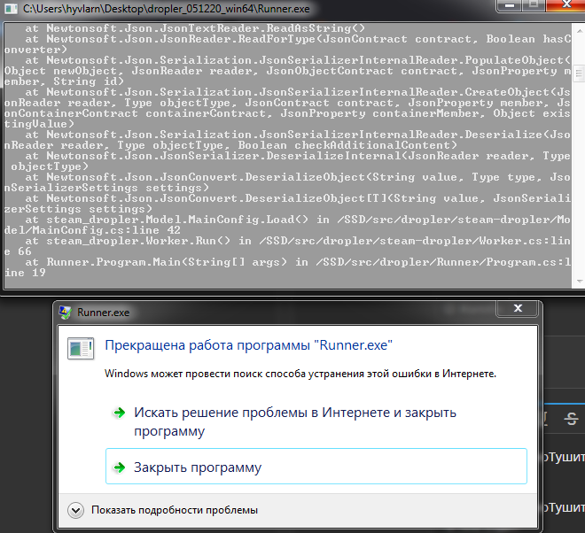Close the Runner.exe error dialog
Viewport: 585px width, 533px height.
point(518,308)
